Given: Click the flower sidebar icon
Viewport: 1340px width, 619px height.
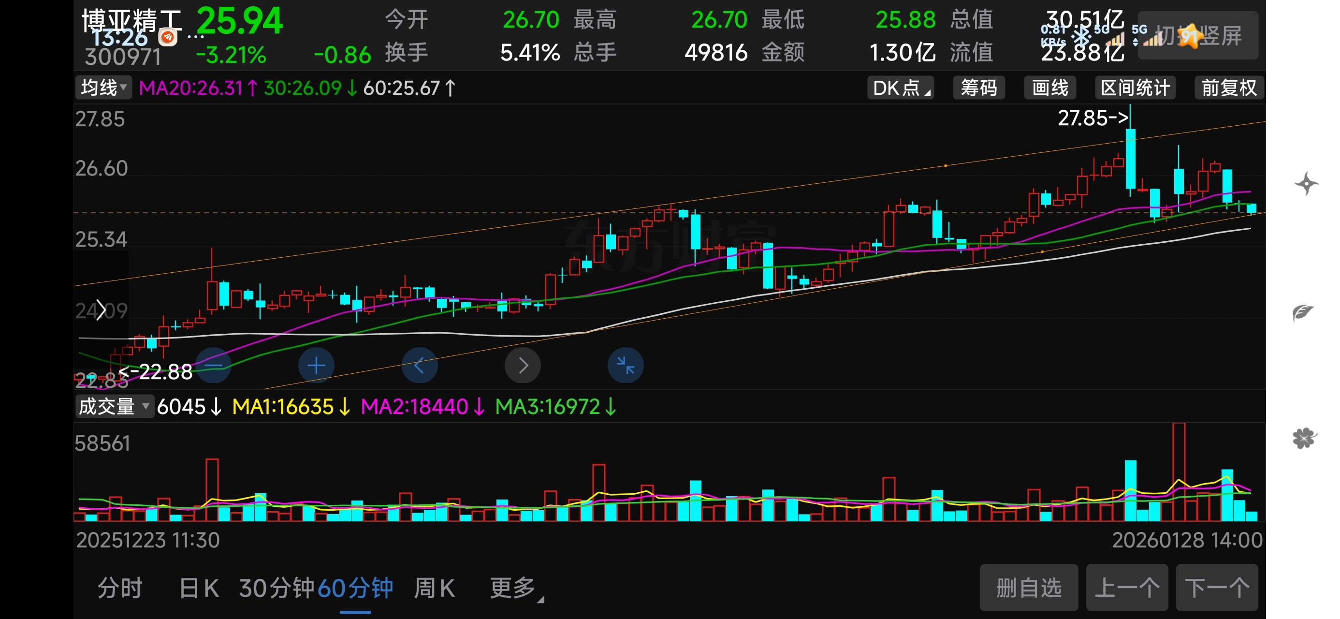Looking at the screenshot, I should tap(1304, 438).
